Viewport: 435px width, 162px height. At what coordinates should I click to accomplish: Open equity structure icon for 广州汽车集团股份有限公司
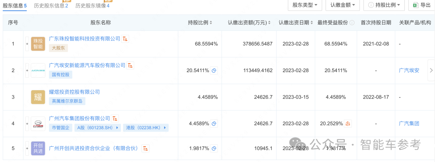[x=115, y=119]
